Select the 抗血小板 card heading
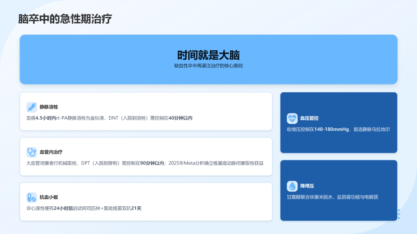Viewport: 417px width, 234px height. point(49,197)
